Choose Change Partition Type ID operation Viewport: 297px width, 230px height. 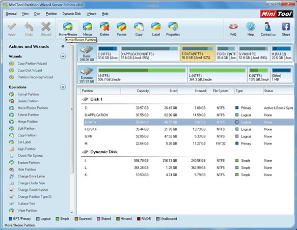35,197
